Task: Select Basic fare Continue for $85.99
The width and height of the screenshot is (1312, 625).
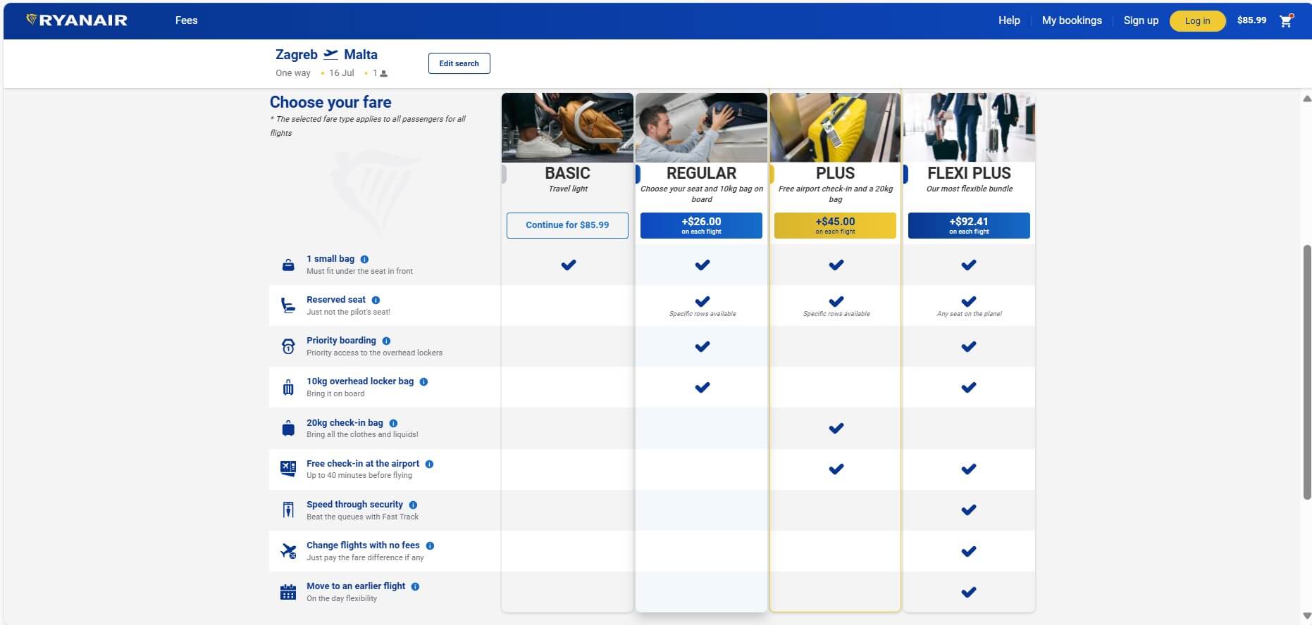Action: (x=567, y=225)
